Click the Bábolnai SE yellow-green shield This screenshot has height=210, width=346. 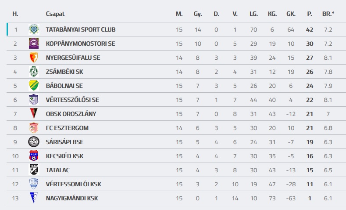34,86
